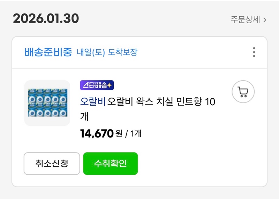Open the dental floss product thumbnail
Screen dimensions: 279x199
point(47,103)
